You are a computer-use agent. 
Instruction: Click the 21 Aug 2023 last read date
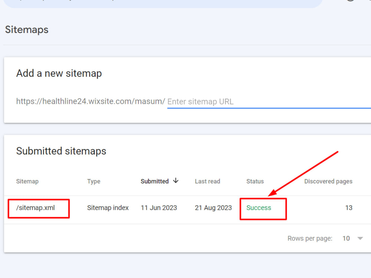coord(213,208)
